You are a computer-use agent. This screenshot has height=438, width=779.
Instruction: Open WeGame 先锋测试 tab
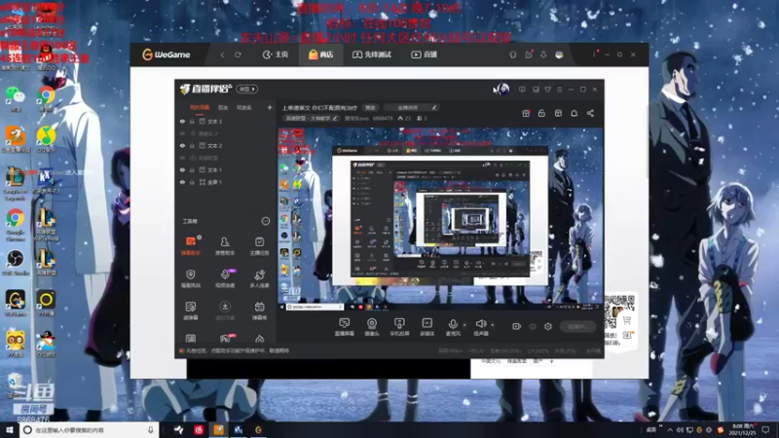372,55
